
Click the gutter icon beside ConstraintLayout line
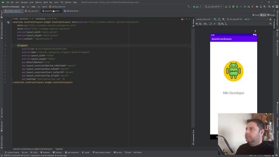click(8, 22)
